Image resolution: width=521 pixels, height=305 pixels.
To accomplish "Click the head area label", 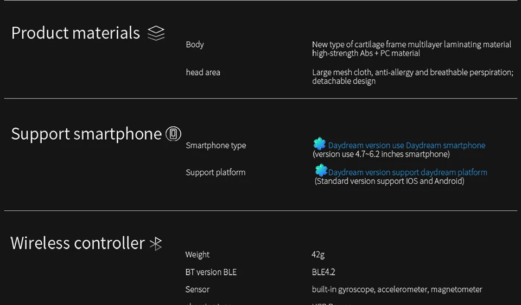I will (x=203, y=72).
